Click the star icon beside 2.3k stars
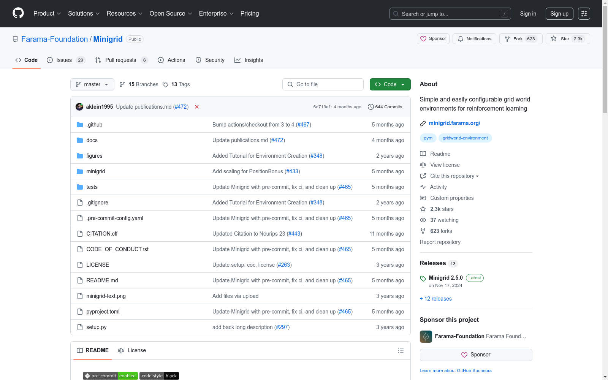 [423, 209]
